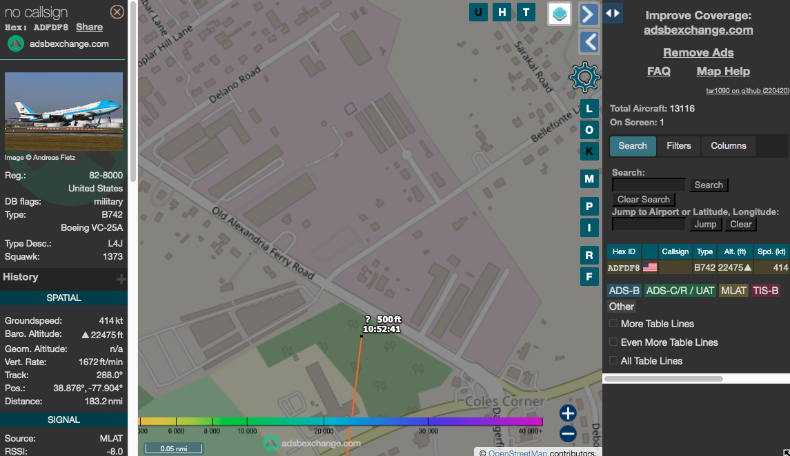Click the H map toggle button
The image size is (790, 456).
tap(502, 12)
